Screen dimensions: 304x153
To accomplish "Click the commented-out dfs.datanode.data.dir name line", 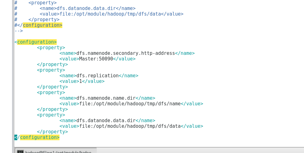I will click(75, 8).
